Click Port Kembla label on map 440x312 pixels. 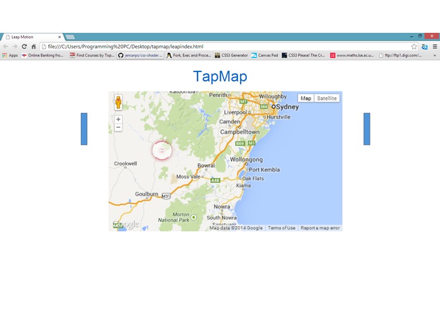(x=264, y=169)
